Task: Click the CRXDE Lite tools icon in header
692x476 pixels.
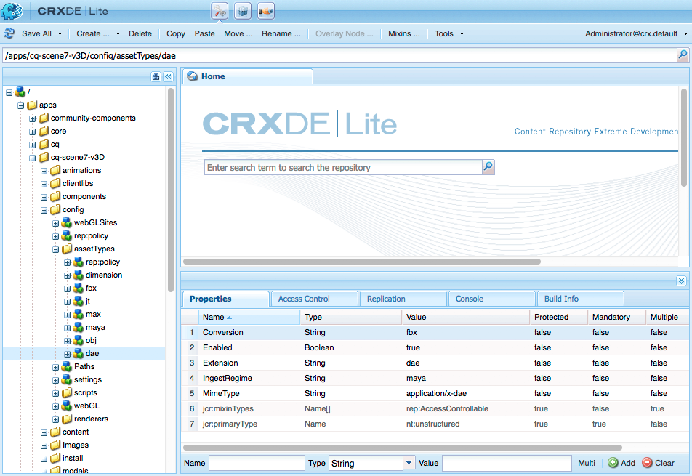Action: pos(220,11)
